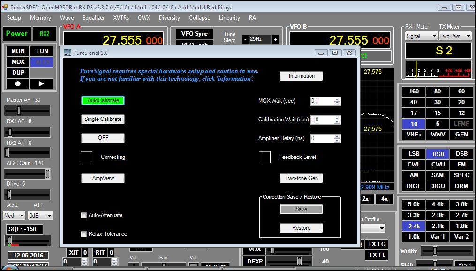
Task: Click the record (circle) button
Action: 18,84
